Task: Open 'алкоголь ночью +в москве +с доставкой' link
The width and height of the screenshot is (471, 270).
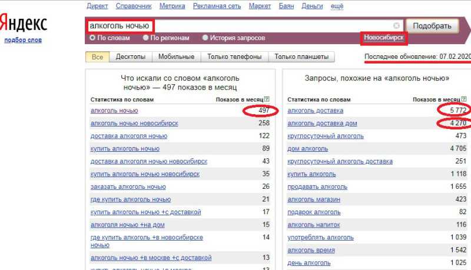Action: (151, 258)
